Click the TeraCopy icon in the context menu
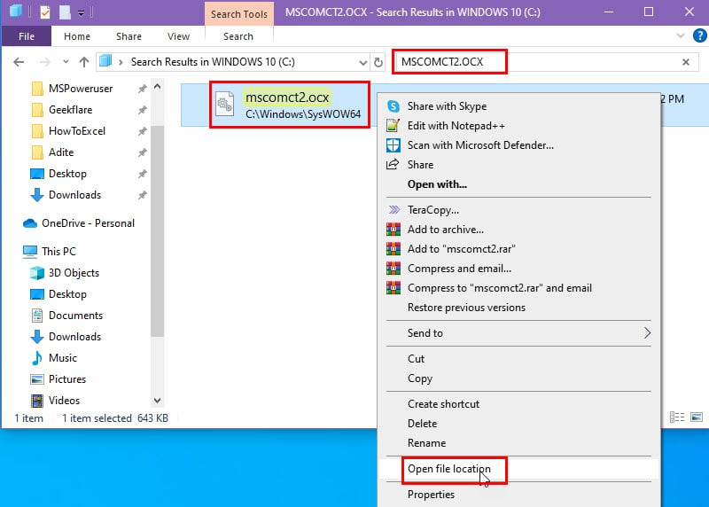709x507 pixels. (394, 210)
